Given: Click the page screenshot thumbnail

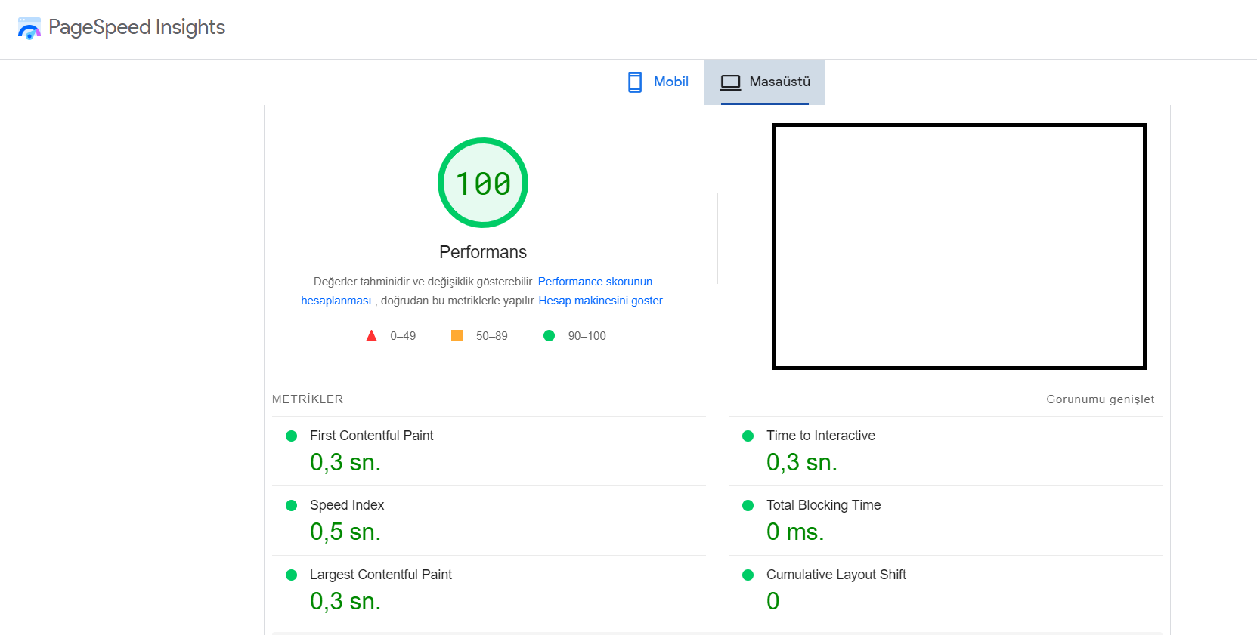Looking at the screenshot, I should 959,246.
